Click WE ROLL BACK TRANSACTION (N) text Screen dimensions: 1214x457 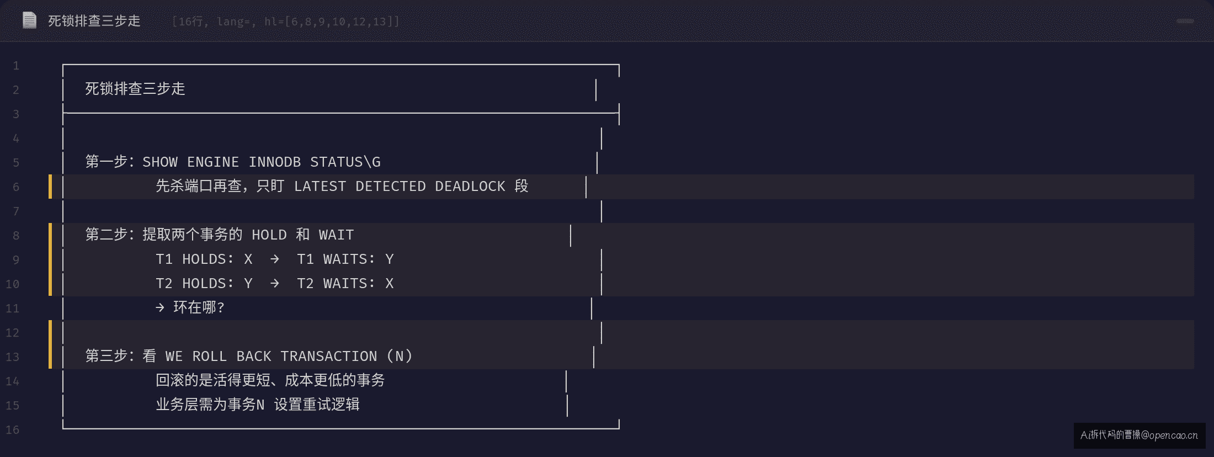[289, 357]
